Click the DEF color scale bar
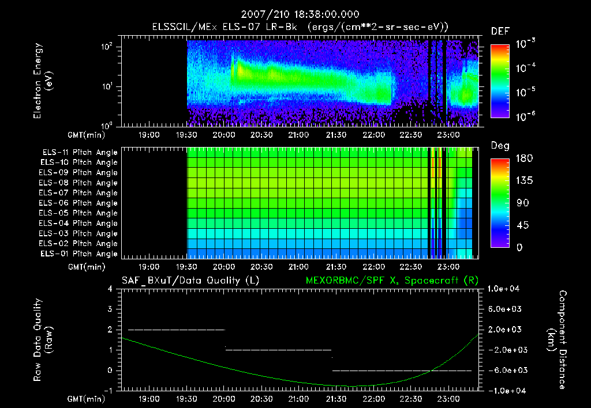Image resolution: width=591 pixels, height=408 pixels. 500,81
